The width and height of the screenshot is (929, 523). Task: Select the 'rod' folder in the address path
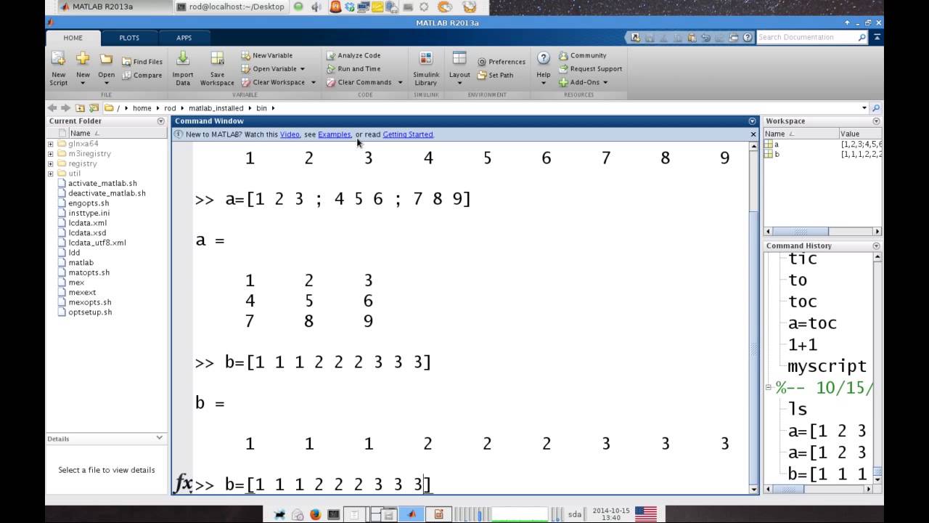170,108
